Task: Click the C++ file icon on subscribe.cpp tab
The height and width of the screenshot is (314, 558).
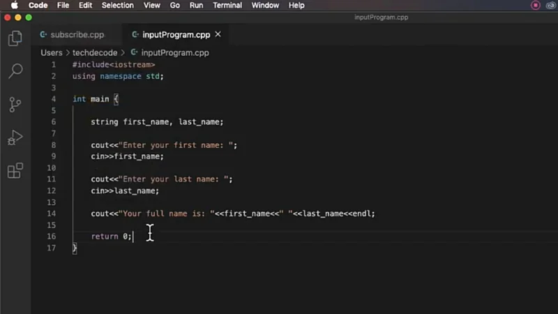Action: pos(43,34)
